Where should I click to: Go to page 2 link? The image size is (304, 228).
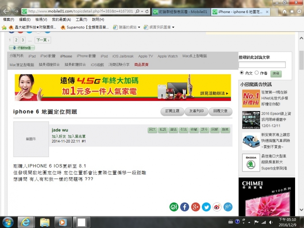16,40
